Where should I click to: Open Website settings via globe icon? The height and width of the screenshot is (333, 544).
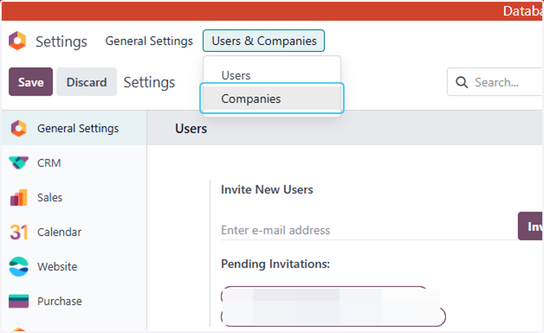click(x=18, y=266)
